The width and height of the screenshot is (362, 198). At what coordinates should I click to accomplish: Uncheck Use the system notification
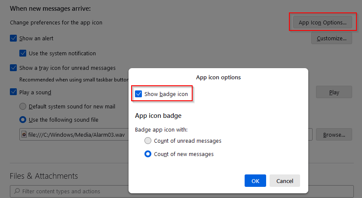click(23, 53)
